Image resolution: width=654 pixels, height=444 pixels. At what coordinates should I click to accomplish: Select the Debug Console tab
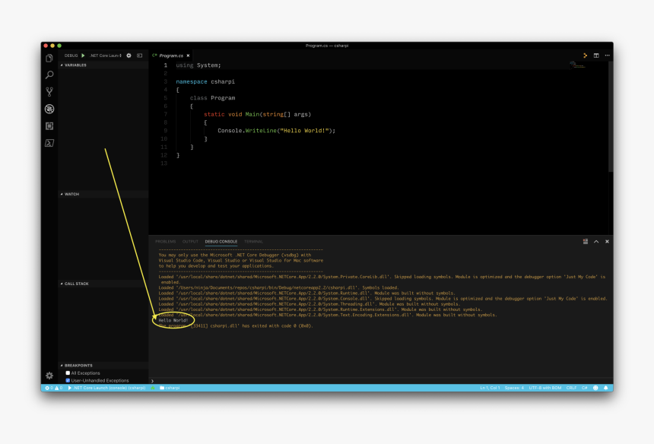click(x=221, y=242)
